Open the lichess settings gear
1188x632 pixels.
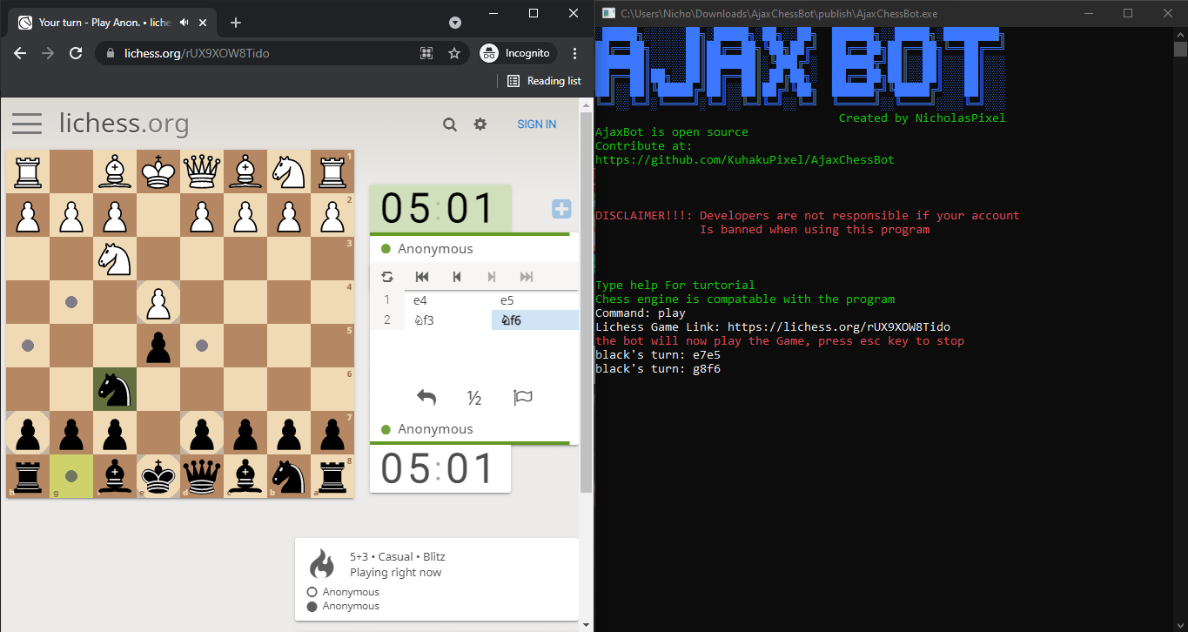[480, 124]
